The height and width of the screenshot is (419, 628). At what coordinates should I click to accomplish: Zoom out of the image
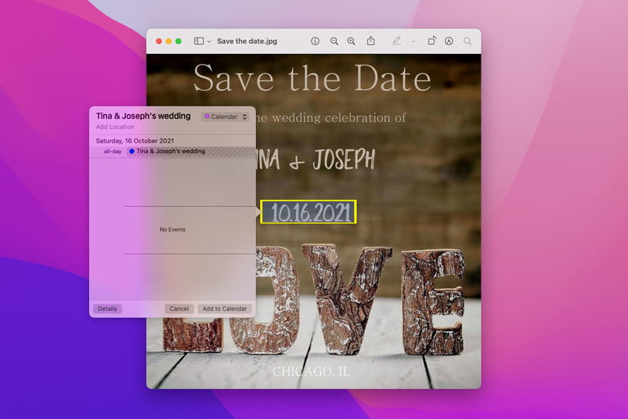click(334, 41)
